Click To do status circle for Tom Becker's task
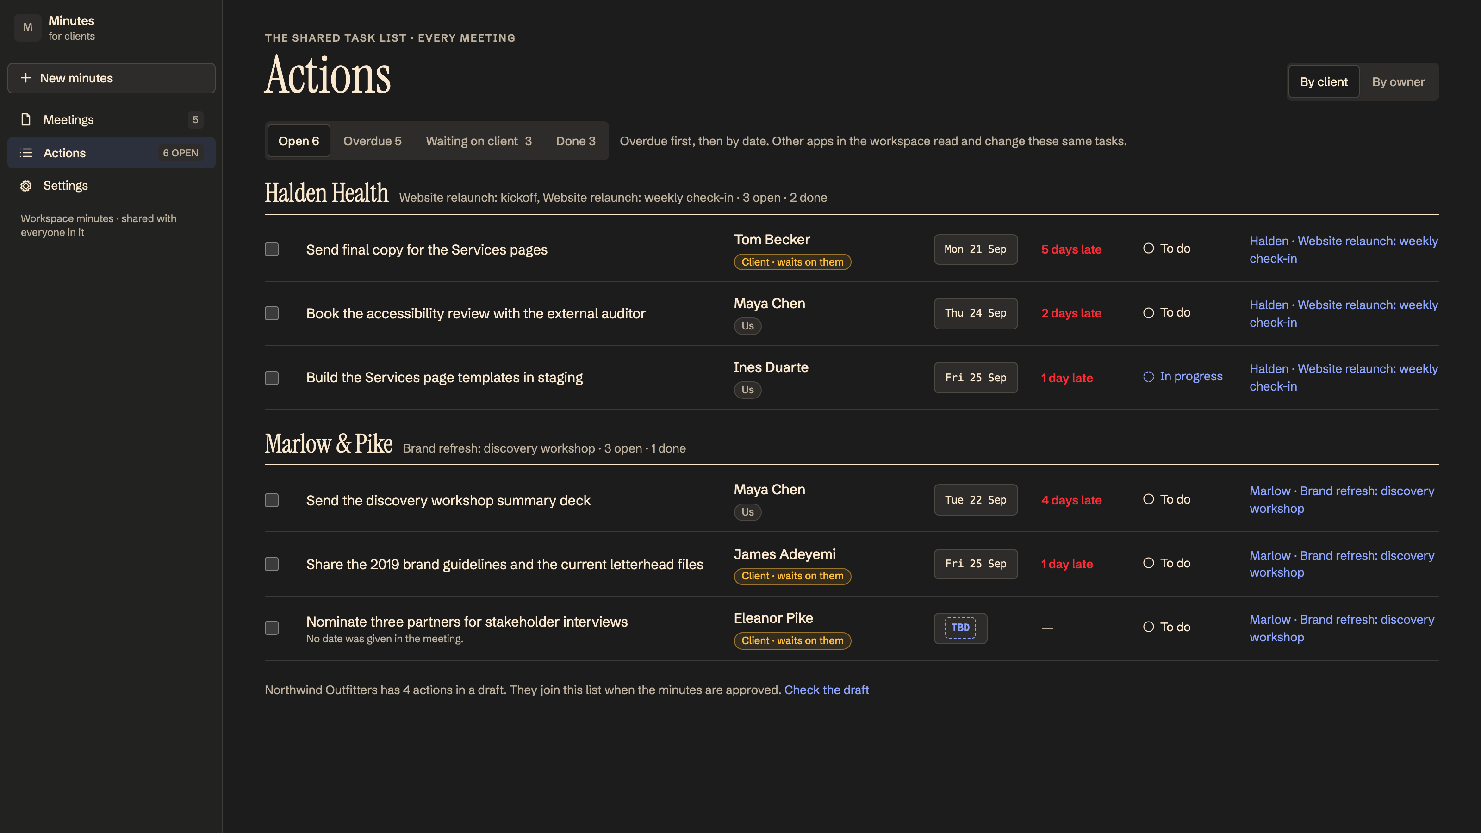Image resolution: width=1481 pixels, height=833 pixels. coord(1148,249)
